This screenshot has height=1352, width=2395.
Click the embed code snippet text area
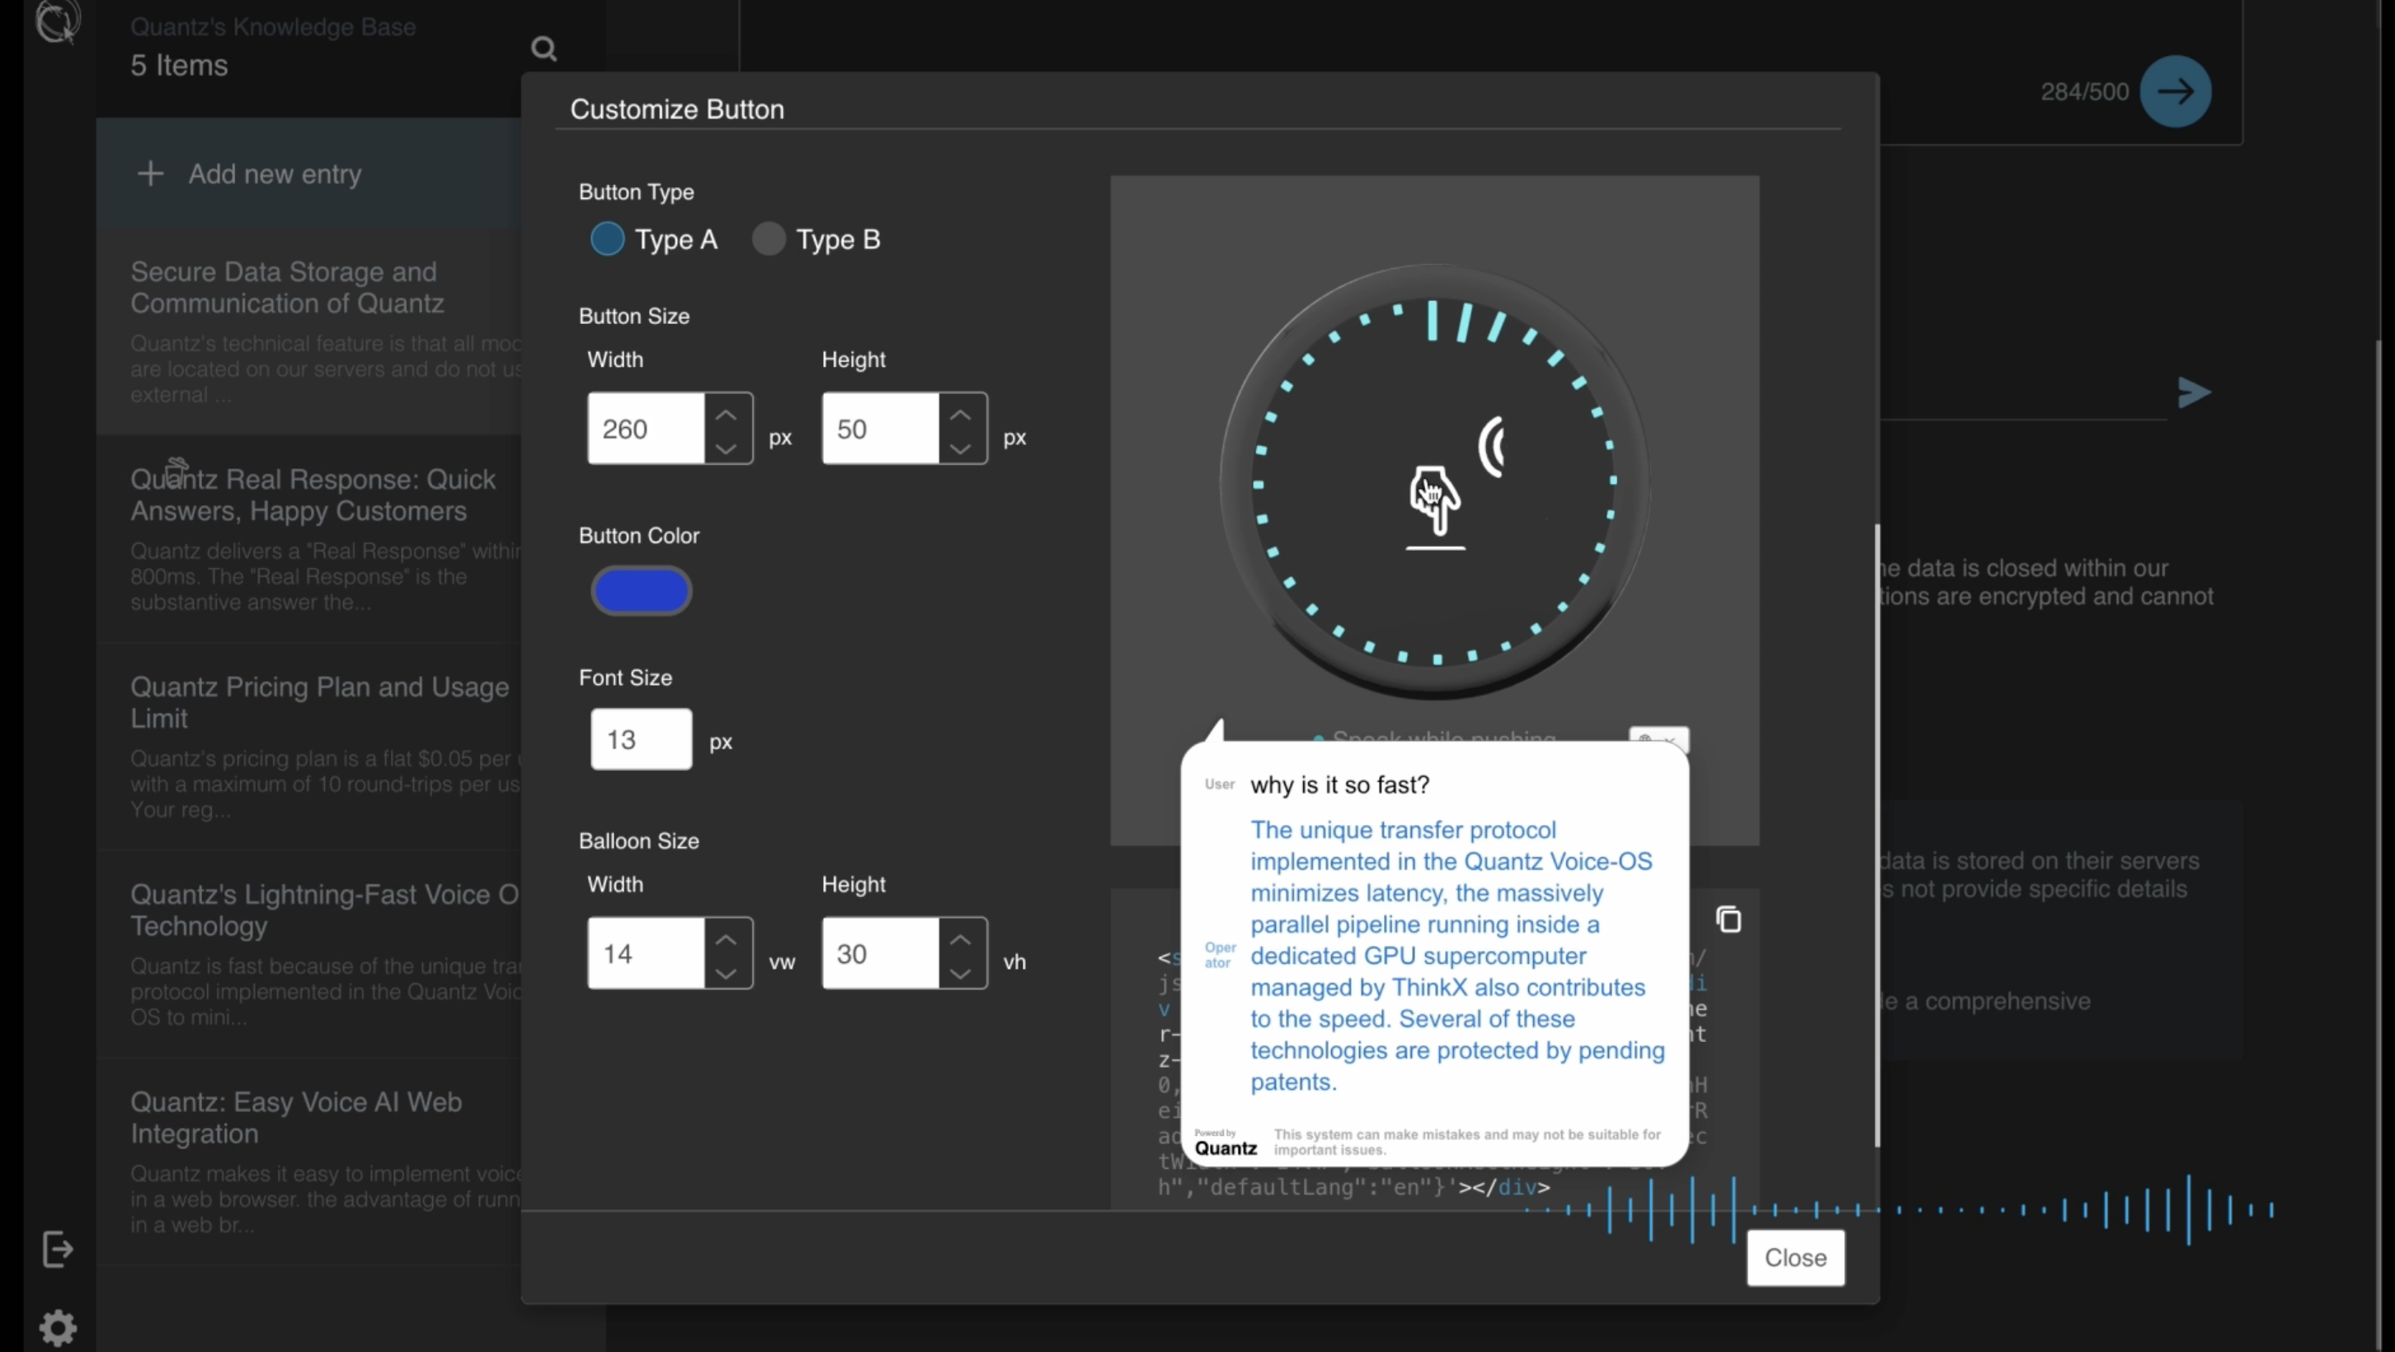1434,1050
